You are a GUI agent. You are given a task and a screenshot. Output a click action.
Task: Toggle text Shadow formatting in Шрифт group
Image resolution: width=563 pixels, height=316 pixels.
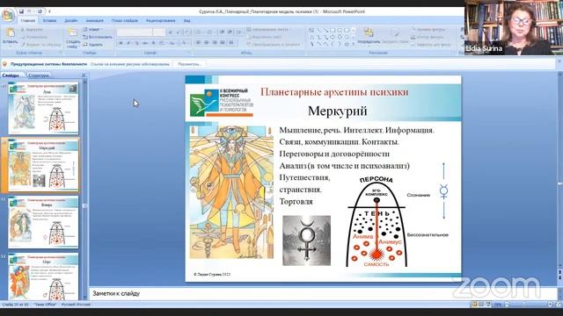pos(153,43)
